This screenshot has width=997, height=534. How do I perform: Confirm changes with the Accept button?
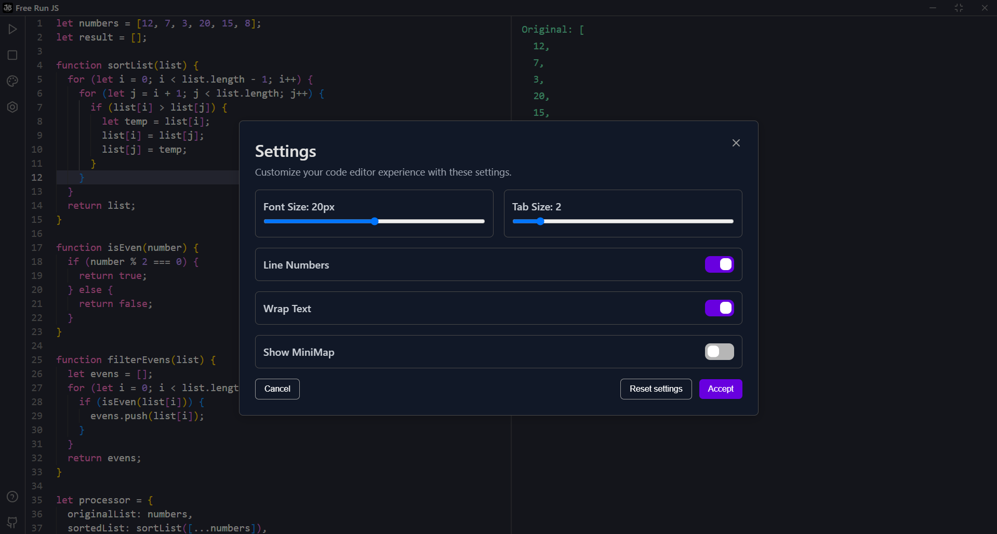coord(720,389)
